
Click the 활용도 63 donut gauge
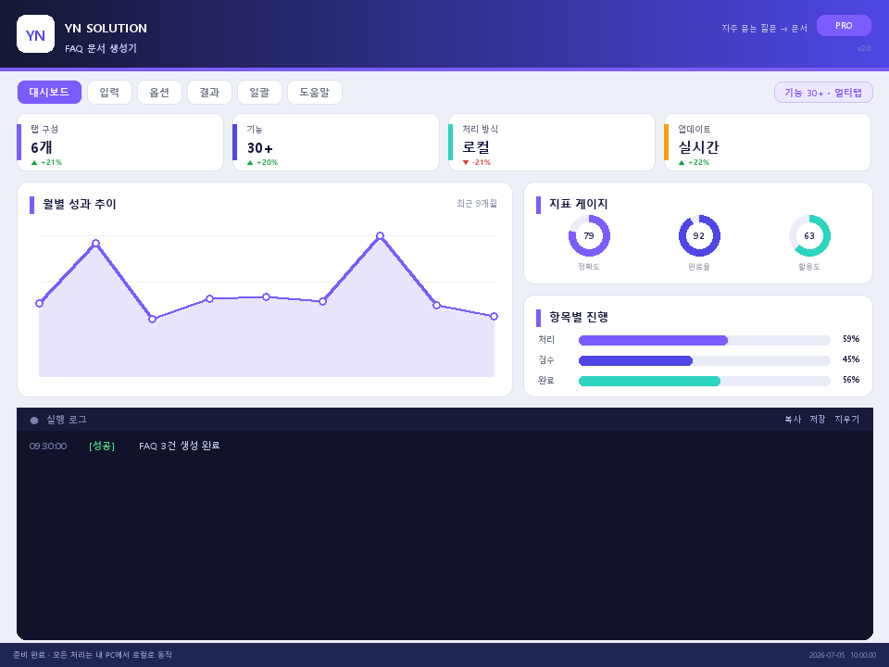tap(809, 236)
